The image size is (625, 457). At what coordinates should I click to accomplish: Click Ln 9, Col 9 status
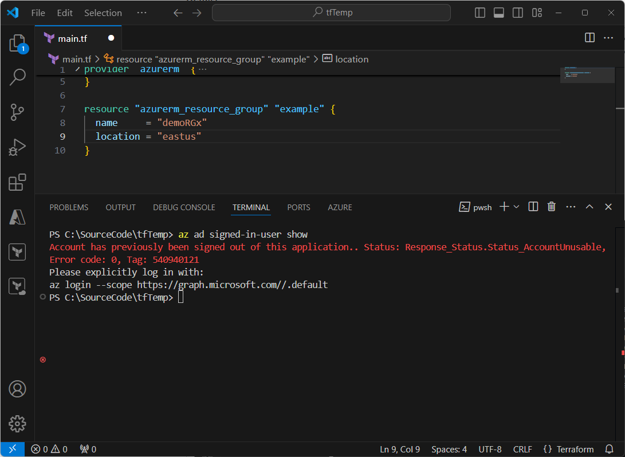(400, 449)
